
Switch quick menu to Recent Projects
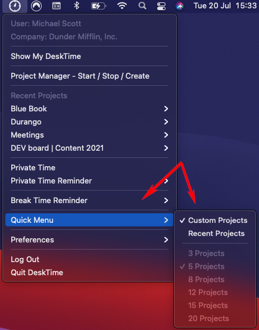pyautogui.click(x=215, y=234)
